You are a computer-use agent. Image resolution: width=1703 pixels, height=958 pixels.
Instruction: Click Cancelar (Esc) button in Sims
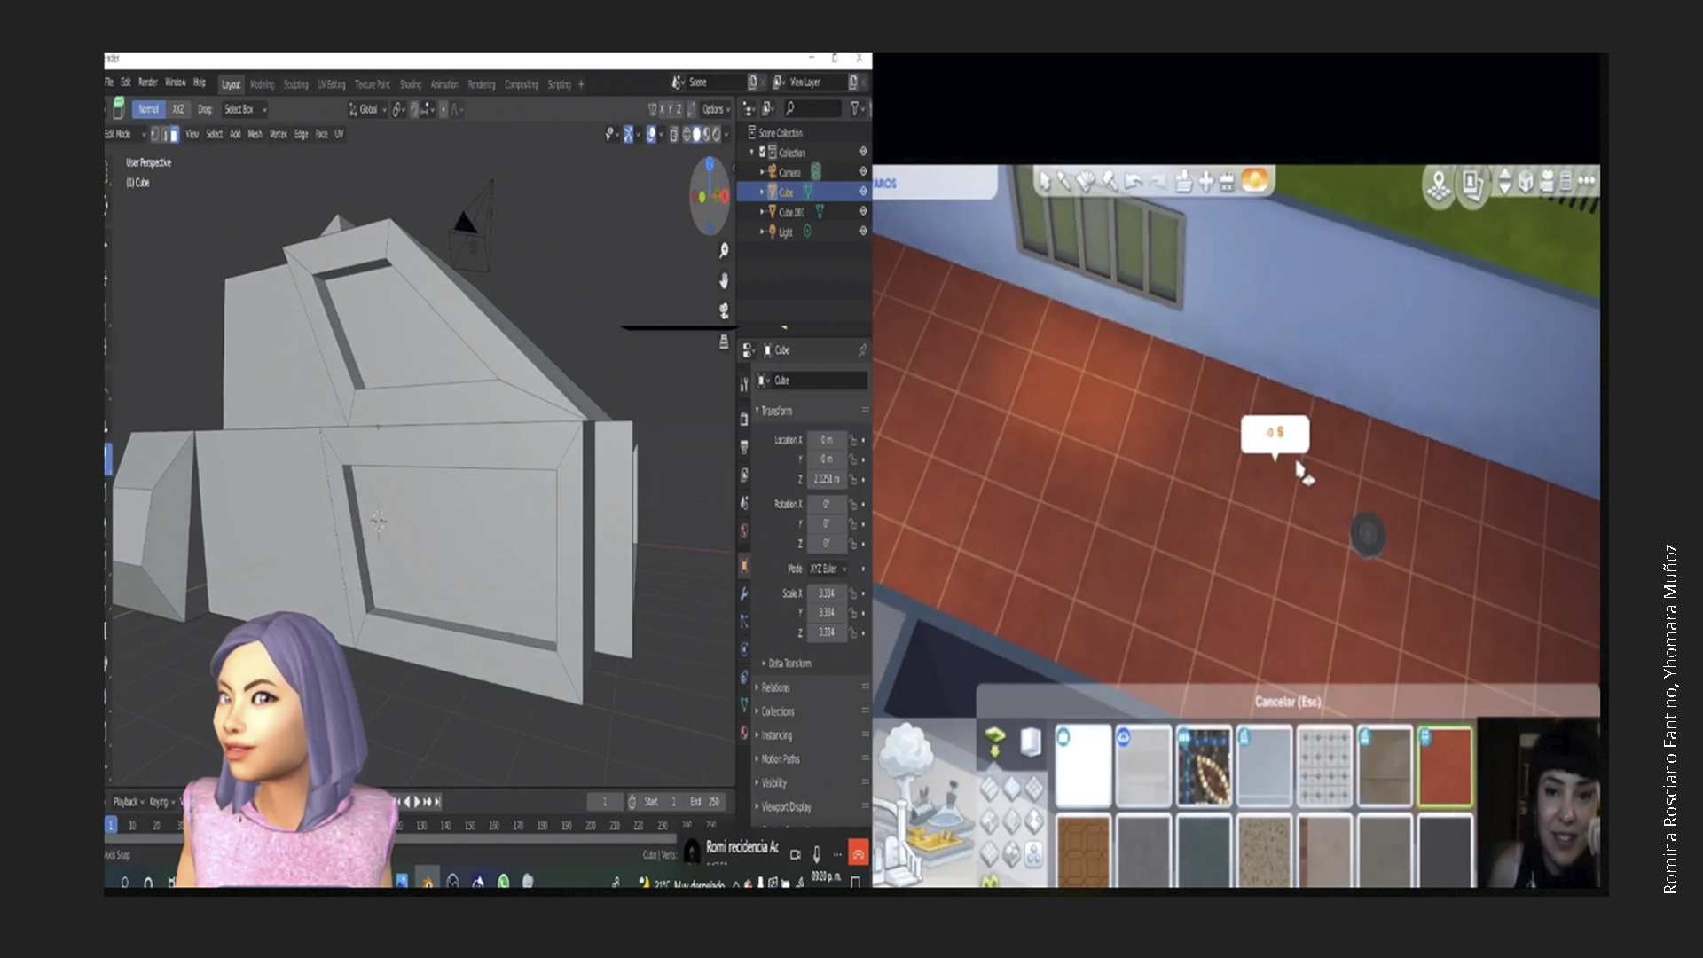(x=1287, y=702)
